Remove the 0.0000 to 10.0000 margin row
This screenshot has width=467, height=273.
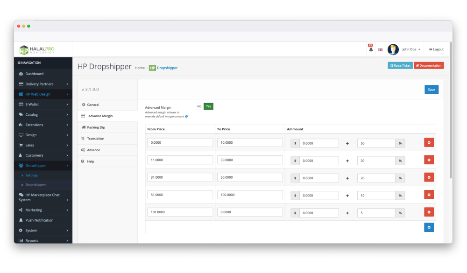[429, 143]
